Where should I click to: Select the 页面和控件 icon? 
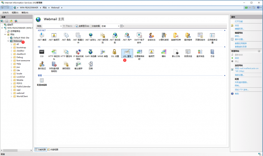click(200, 37)
